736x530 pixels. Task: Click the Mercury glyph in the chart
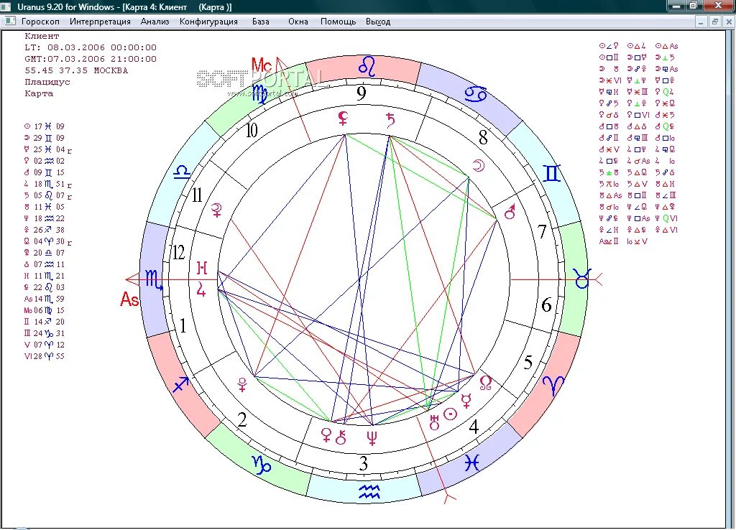[466, 401]
